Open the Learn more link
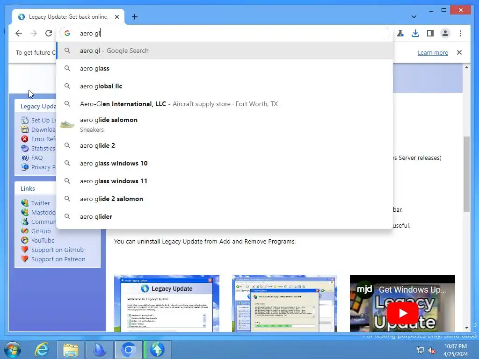 click(x=433, y=52)
